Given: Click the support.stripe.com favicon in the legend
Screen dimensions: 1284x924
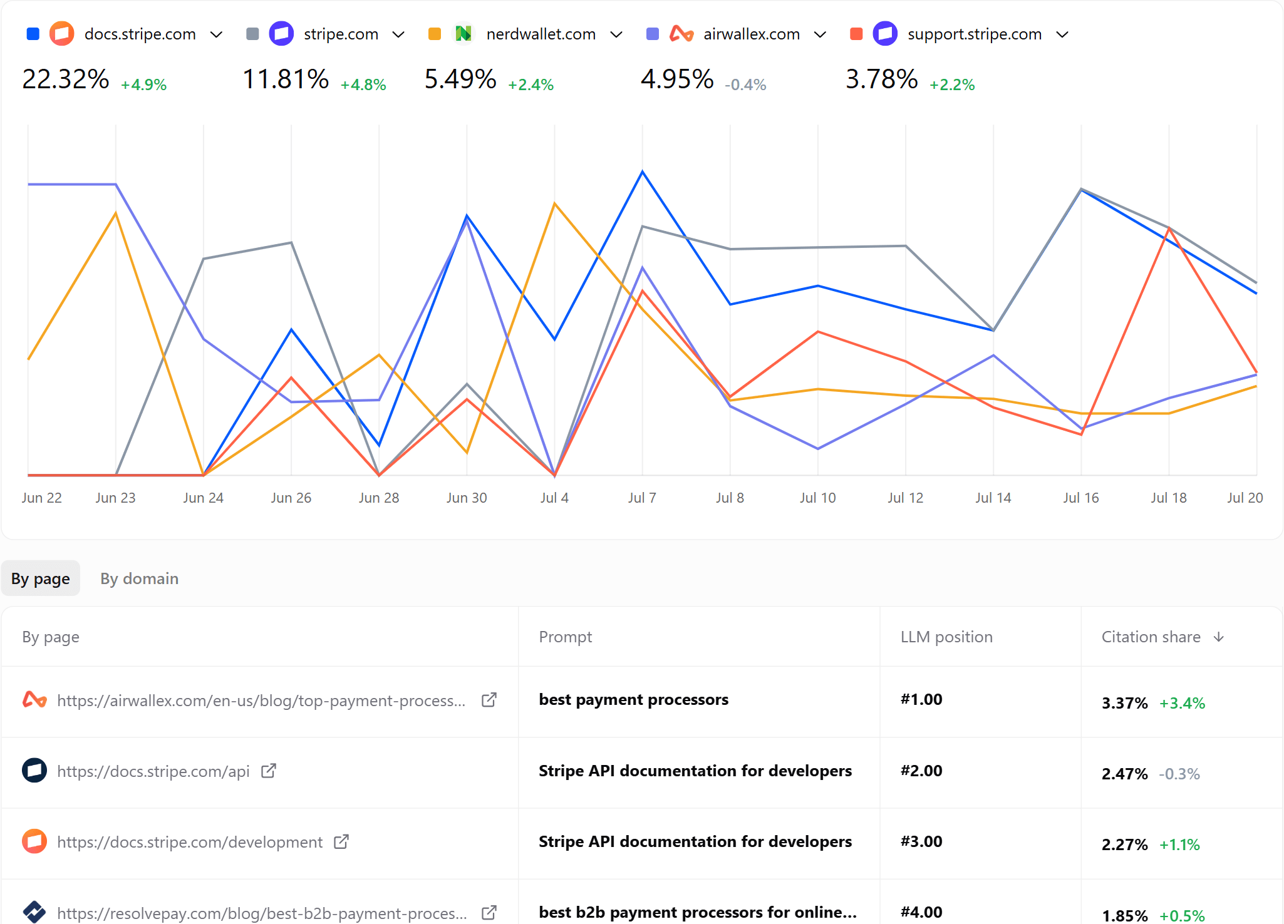Looking at the screenshot, I should (885, 34).
